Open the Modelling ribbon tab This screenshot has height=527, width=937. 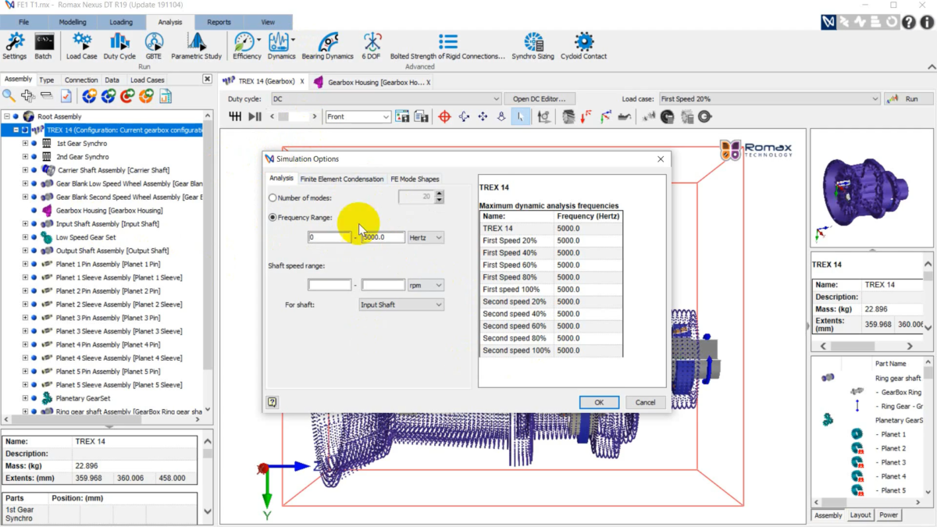tap(73, 22)
